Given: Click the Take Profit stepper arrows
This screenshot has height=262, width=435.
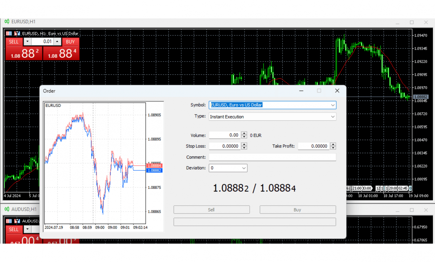Looking at the screenshot, I should [333, 146].
